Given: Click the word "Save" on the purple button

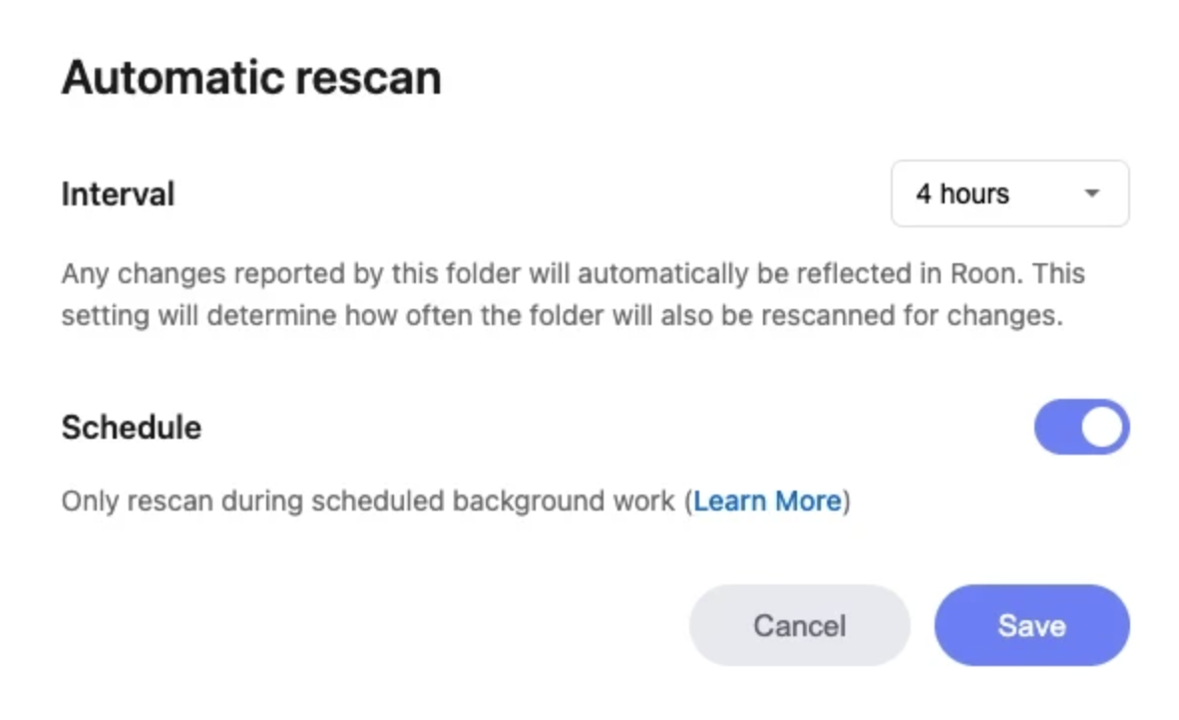Looking at the screenshot, I should coord(1031,625).
